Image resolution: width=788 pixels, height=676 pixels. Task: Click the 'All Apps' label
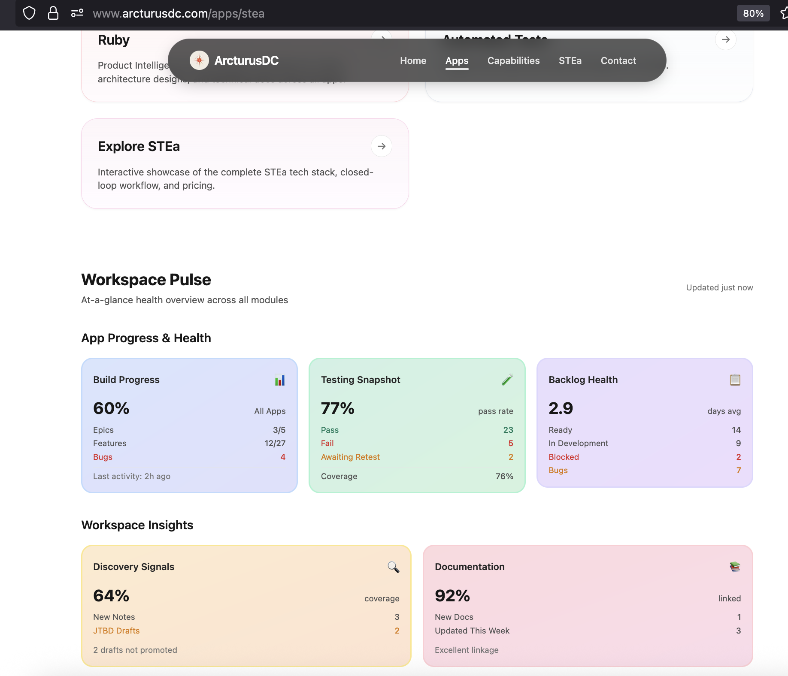click(270, 411)
